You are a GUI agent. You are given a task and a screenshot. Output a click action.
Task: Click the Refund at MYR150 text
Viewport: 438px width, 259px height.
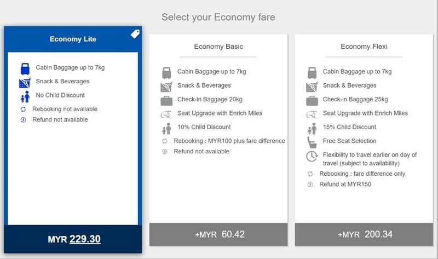coord(345,185)
